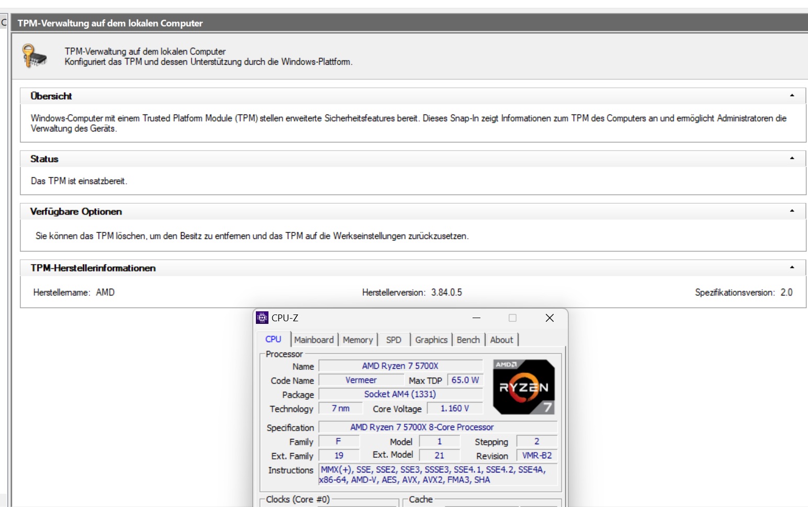Click the Übersicht section header

pos(413,96)
